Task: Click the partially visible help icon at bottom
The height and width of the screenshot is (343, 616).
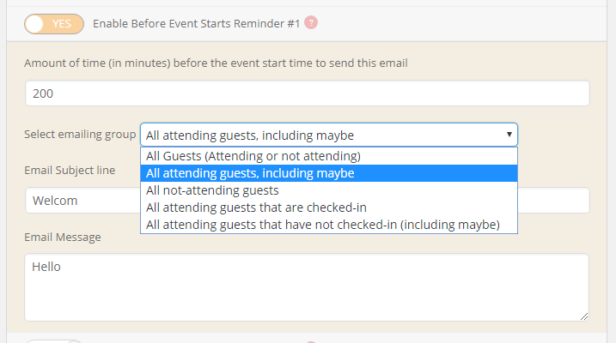Action: pos(311,342)
